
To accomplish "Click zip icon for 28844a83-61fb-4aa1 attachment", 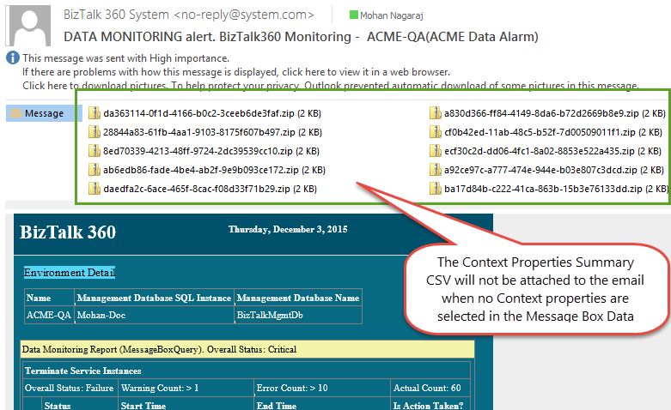I will point(95,132).
